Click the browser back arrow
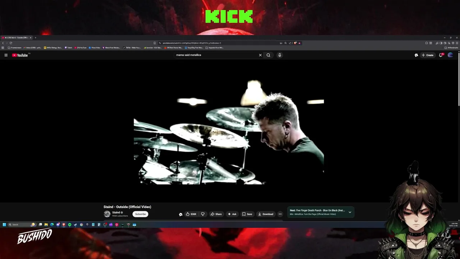The image size is (460, 259). [3, 43]
